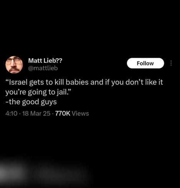The width and height of the screenshot is (180, 188).
Task: Open the three-dot more options menu
Action: point(171,63)
